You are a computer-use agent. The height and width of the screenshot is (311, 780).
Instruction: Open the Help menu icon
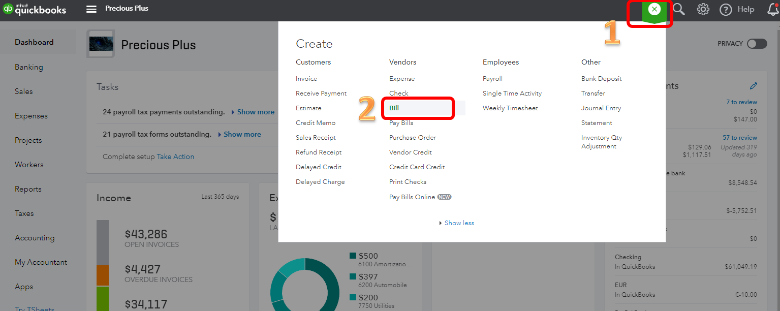click(726, 9)
